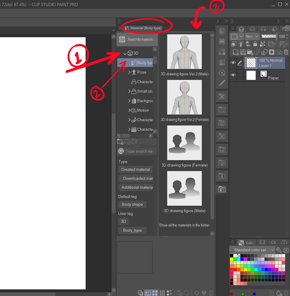Merge with layer below icon
Viewport: 290px width, 296px height.
(x=264, y=52)
